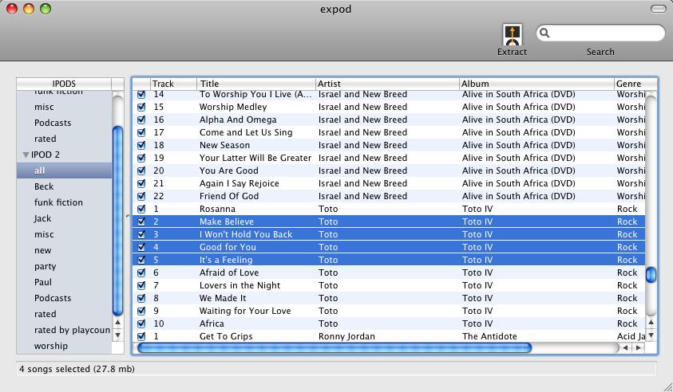Click the track list scroll down arrow
Viewport: 673px width, 392px height.
(x=651, y=335)
